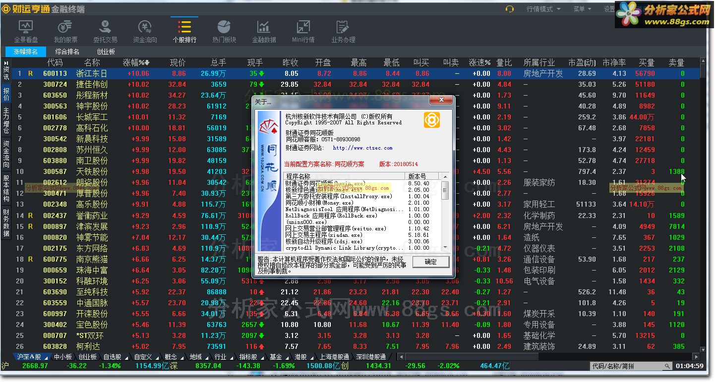Expand the 行业 bottom tab arrow
Image resolution: width=715 pixels, height=382 pixels.
point(232,358)
